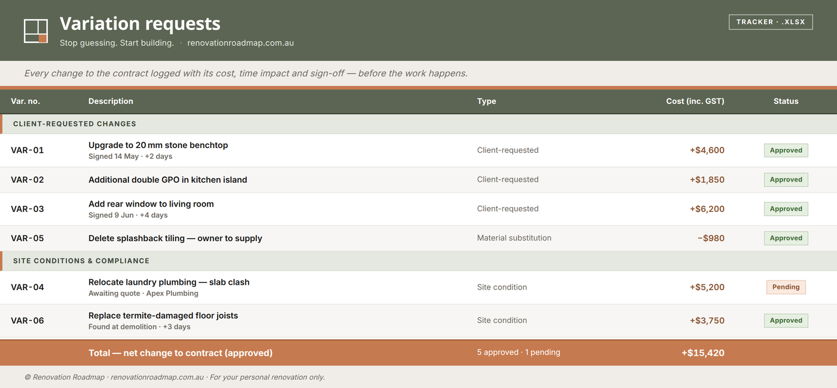Select the +$4,600 cost value
The height and width of the screenshot is (388, 837).
tap(707, 150)
